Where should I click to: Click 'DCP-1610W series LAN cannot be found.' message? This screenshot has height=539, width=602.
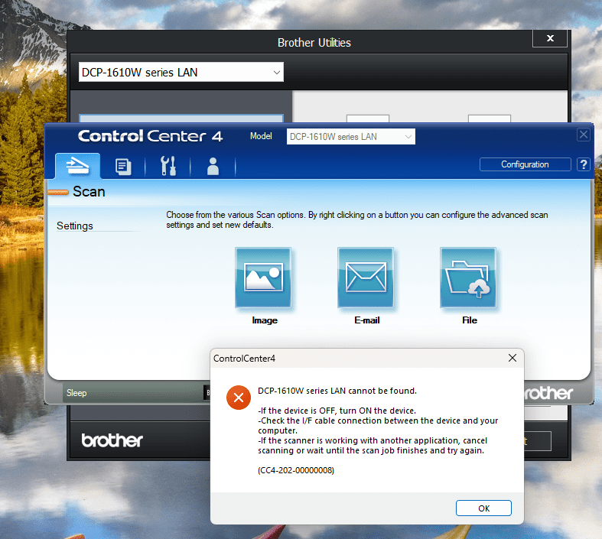[x=337, y=391]
